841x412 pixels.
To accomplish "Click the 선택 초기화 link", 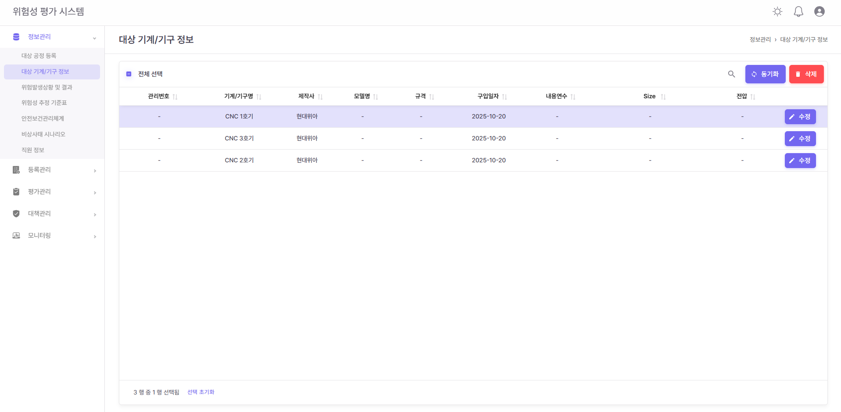I will (x=200, y=392).
